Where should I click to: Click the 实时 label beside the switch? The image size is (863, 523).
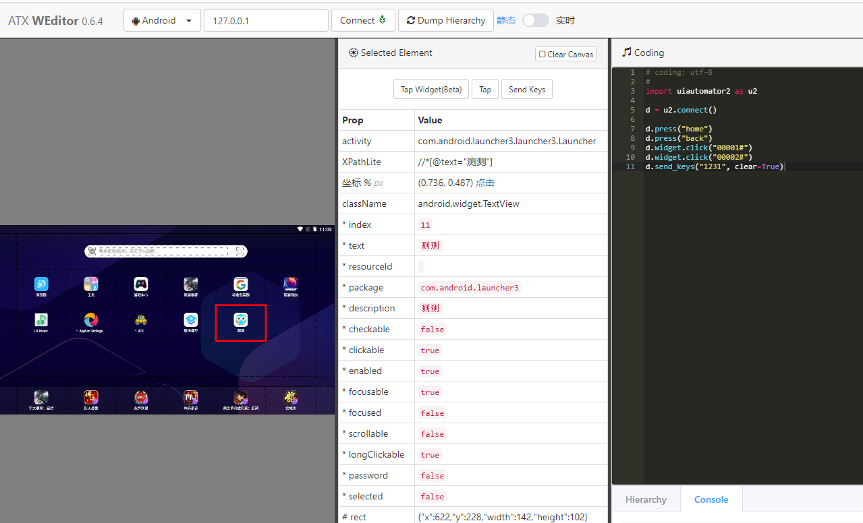(x=565, y=20)
